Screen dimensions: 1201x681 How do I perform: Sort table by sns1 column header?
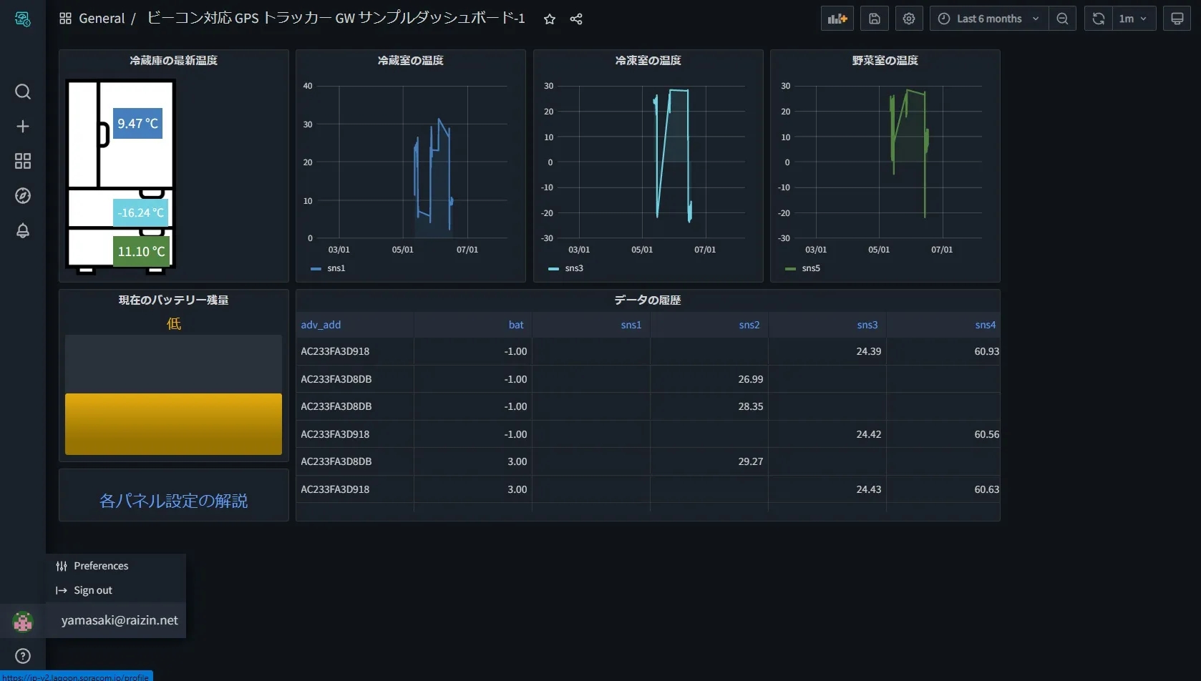coord(631,325)
